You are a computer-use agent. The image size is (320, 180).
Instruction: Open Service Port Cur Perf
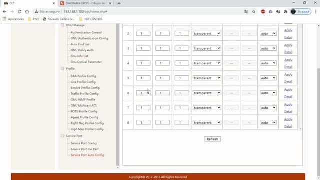[84, 149]
